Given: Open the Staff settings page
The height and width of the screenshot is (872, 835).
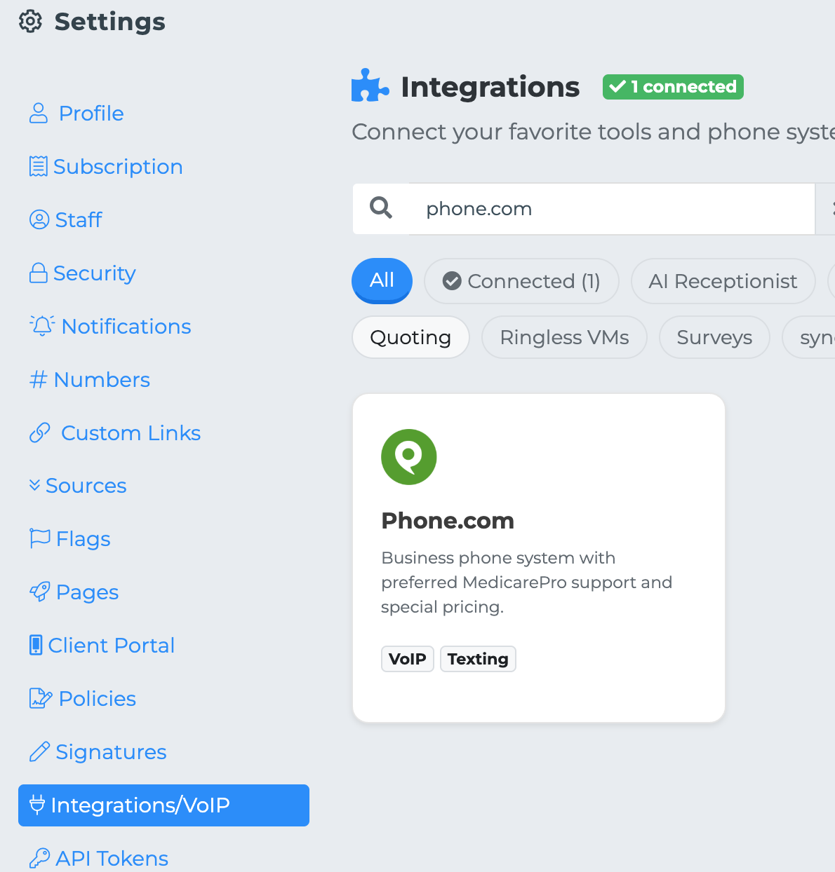Looking at the screenshot, I should click(x=78, y=220).
